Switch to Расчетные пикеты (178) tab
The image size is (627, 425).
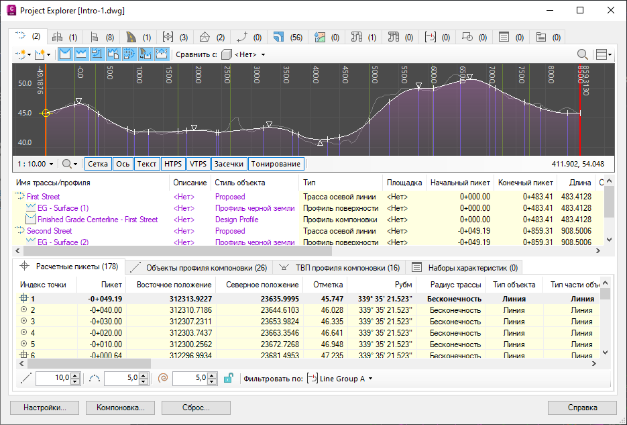coord(69,267)
